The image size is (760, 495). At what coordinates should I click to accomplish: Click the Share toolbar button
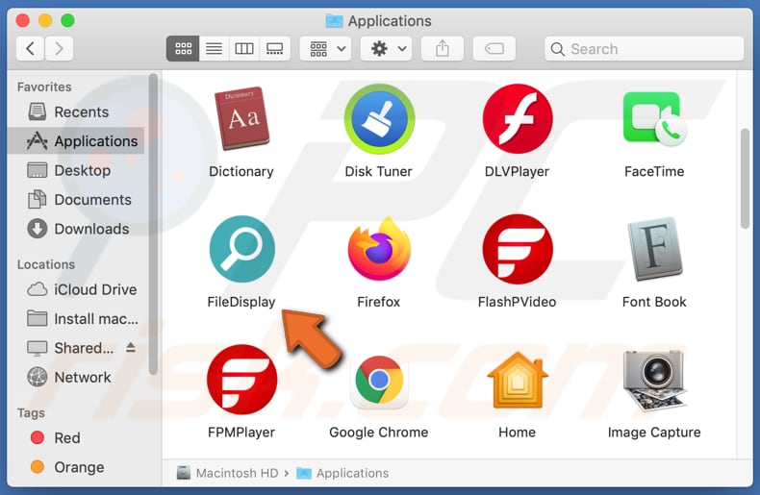(x=443, y=49)
